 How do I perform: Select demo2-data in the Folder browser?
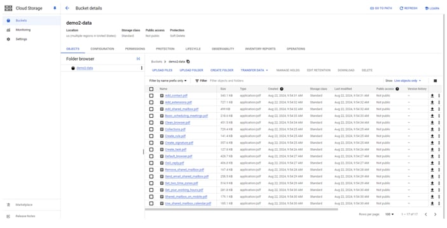[x=85, y=68]
